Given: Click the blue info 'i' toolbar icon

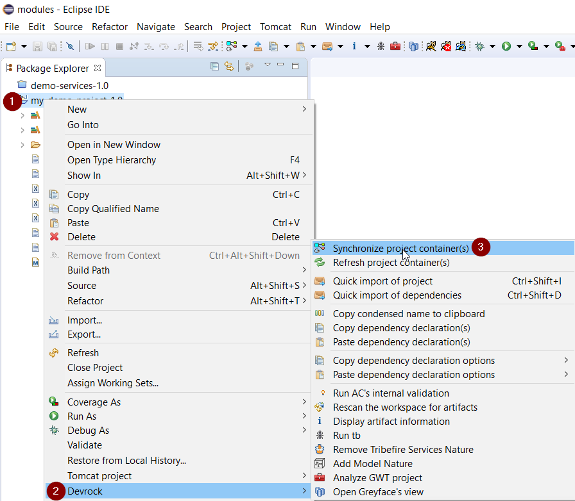Looking at the screenshot, I should point(354,46).
